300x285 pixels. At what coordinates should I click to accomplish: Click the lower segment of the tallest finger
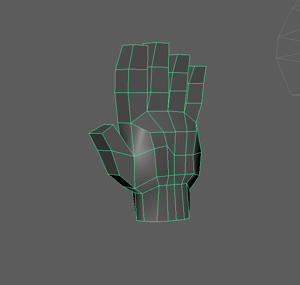coord(158,102)
